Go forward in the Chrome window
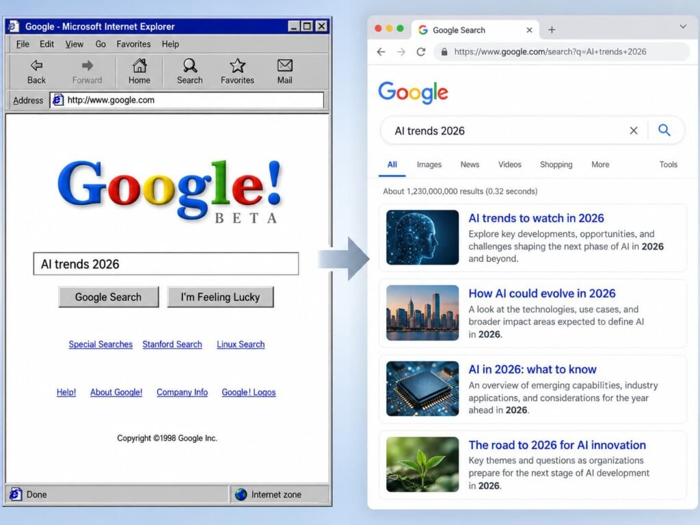Viewport: 700px width, 525px height. coord(401,52)
